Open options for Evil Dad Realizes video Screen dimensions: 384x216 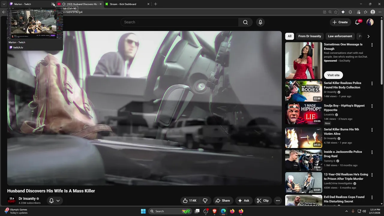[372, 198]
